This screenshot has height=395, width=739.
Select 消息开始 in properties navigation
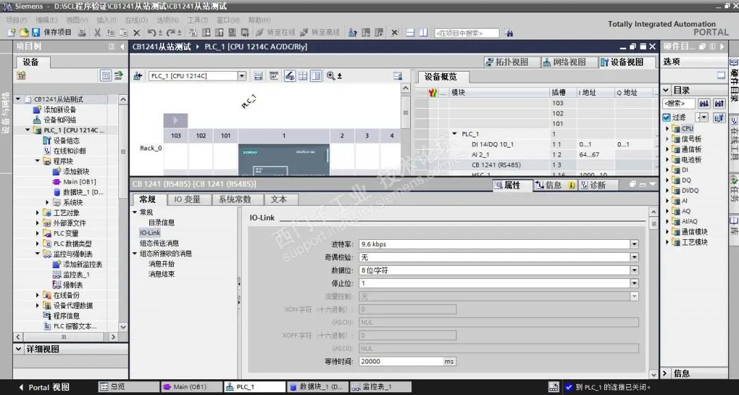(x=161, y=264)
